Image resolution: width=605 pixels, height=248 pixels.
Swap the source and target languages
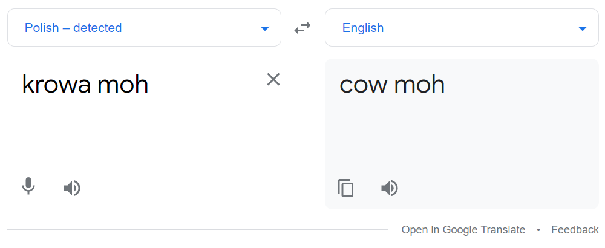tap(302, 28)
